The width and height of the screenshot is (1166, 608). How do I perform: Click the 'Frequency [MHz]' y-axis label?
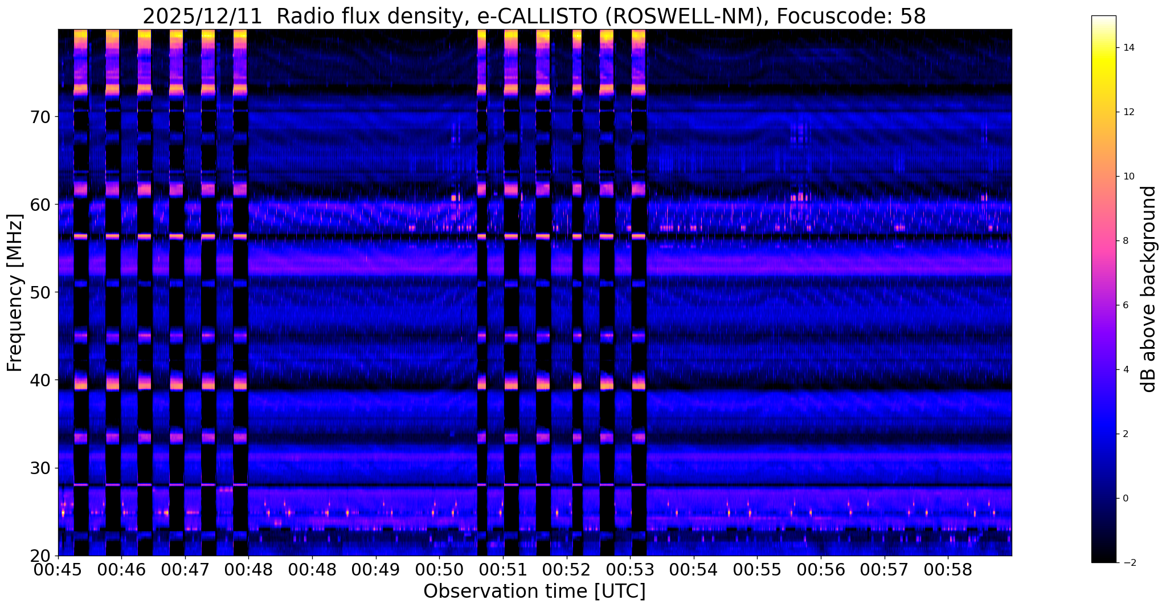coord(15,292)
